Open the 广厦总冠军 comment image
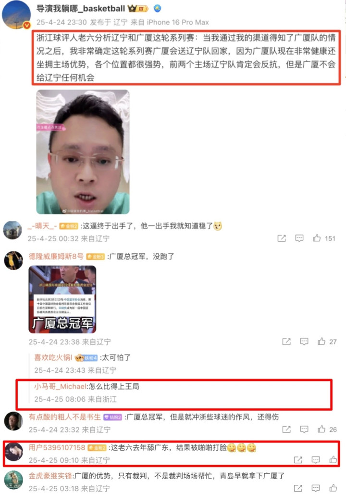The width and height of the screenshot is (346, 495). pos(62,300)
